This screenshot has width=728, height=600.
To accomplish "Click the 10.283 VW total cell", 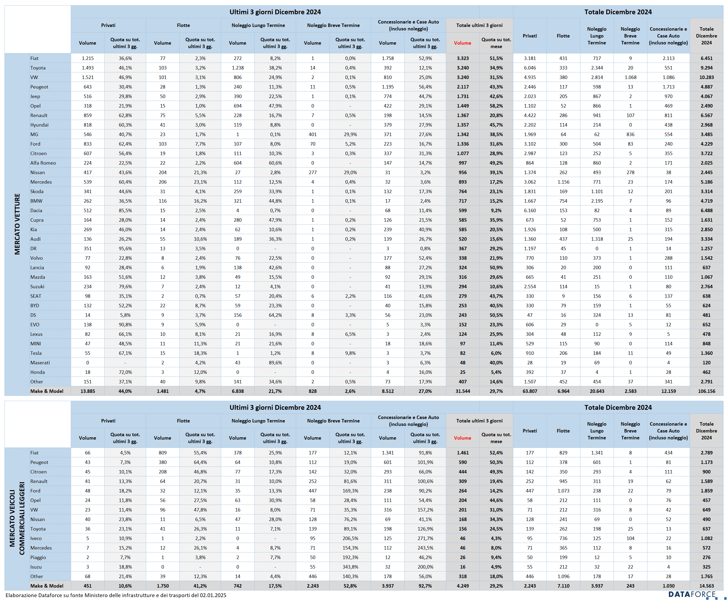I will [706, 77].
